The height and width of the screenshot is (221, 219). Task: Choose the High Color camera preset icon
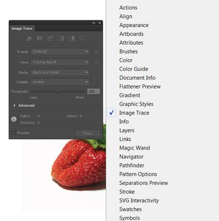(x=40, y=38)
